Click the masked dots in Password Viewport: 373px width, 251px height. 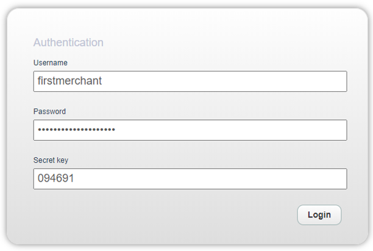[76, 130]
